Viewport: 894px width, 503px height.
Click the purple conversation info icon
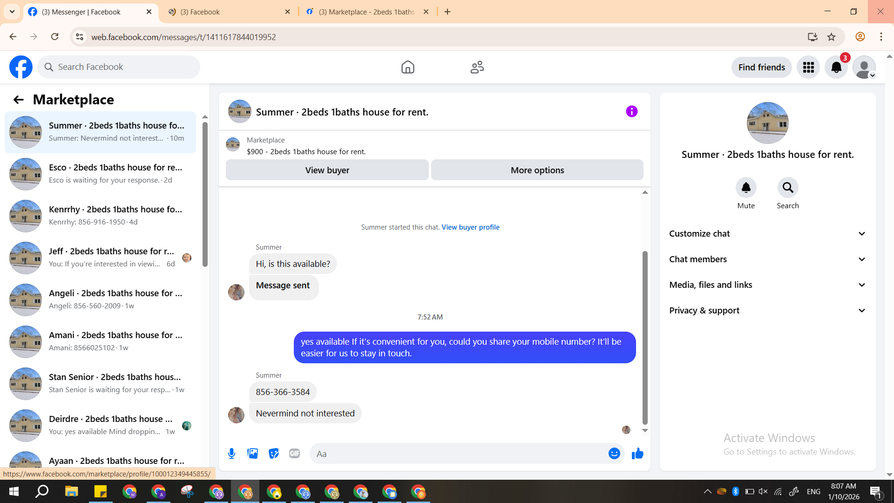tap(631, 111)
